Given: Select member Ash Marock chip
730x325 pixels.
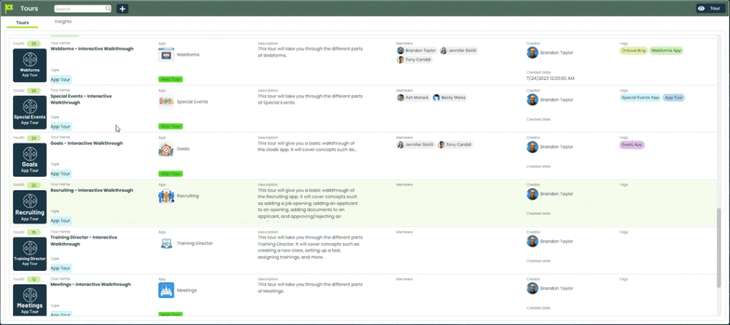Looking at the screenshot, I should coord(413,98).
